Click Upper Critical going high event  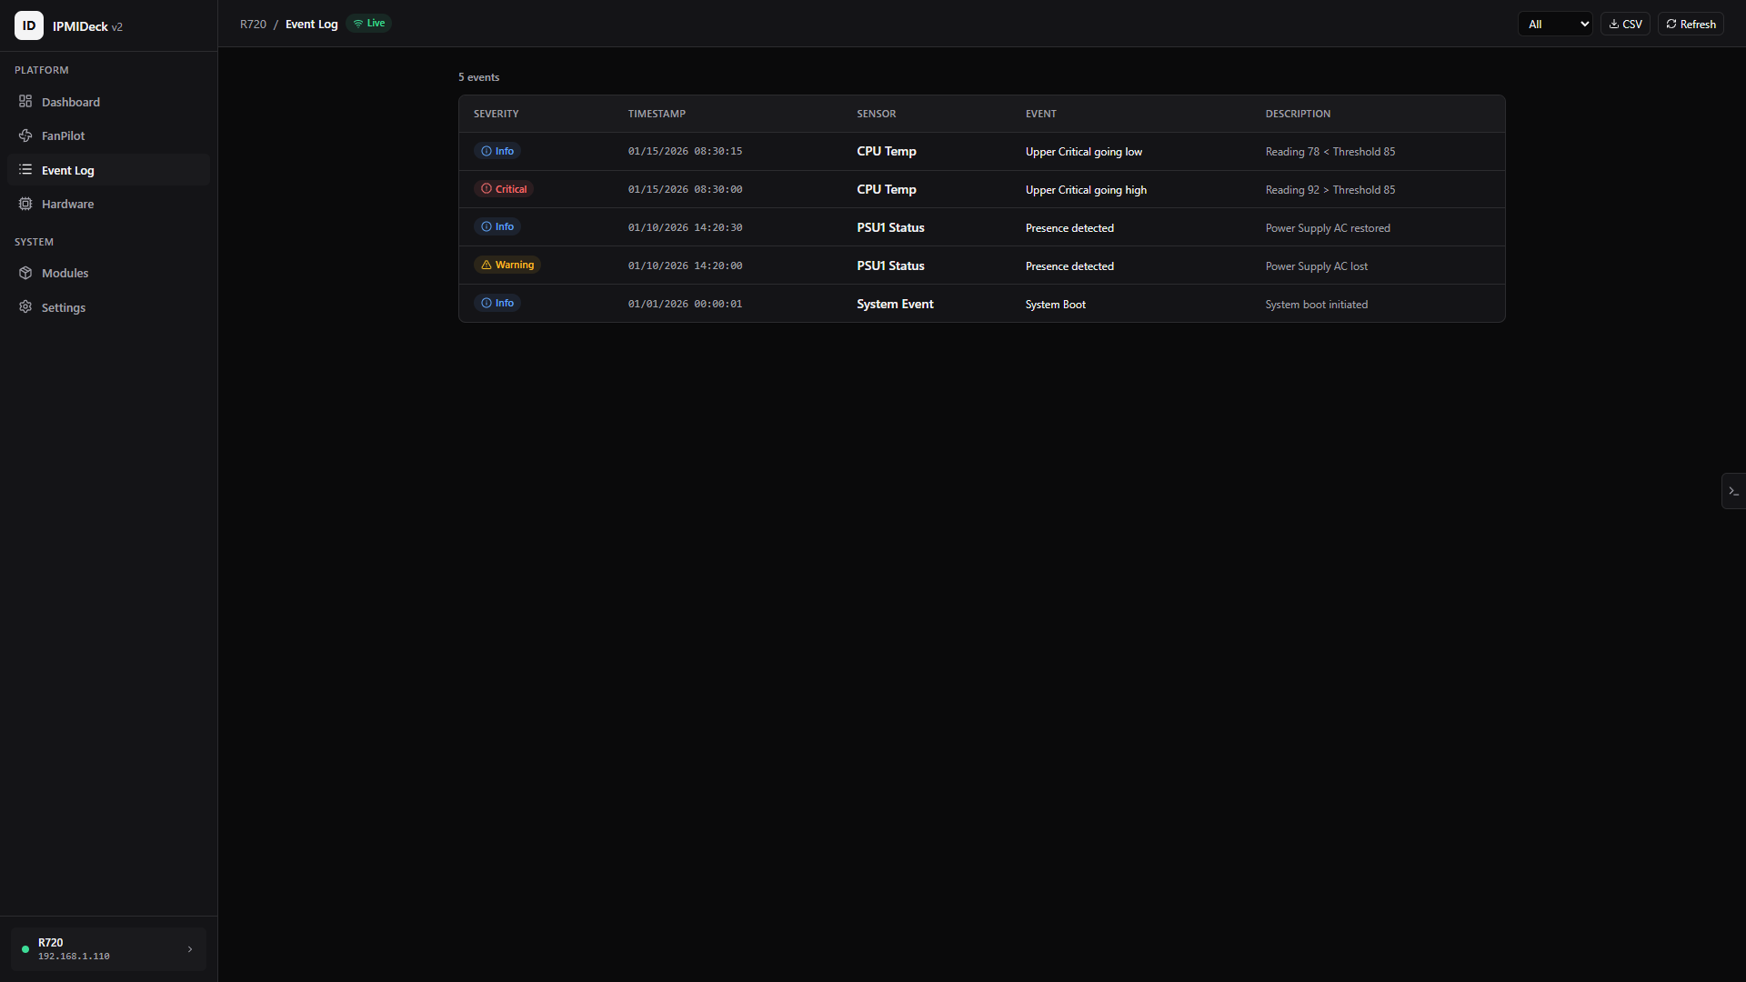click(x=1086, y=190)
